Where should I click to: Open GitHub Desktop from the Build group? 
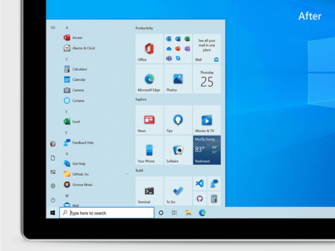click(x=200, y=199)
